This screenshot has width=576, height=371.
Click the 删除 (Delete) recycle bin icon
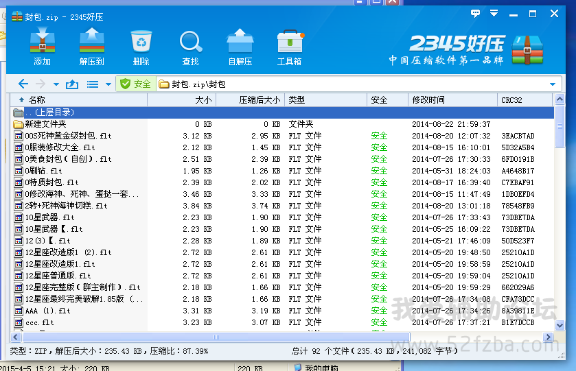[x=141, y=47]
